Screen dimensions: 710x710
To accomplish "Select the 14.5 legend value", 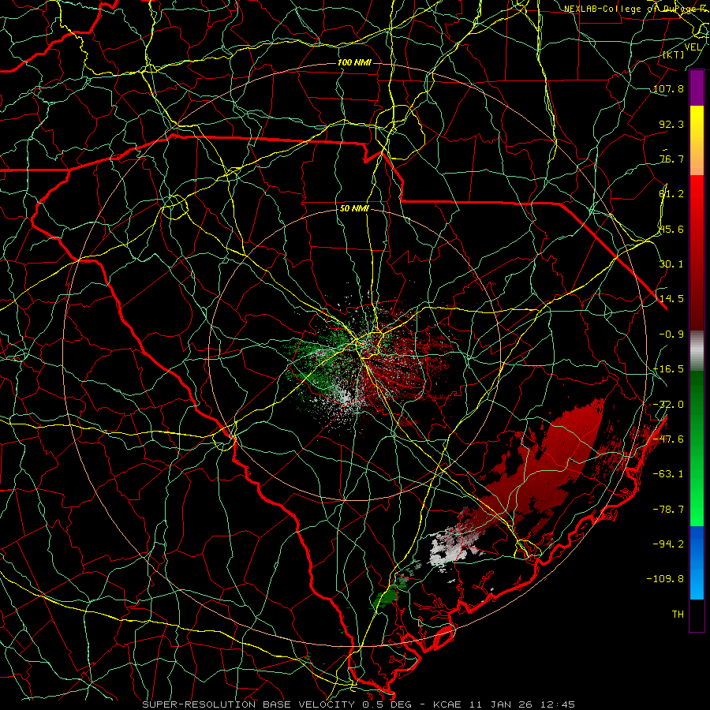I will (x=671, y=299).
